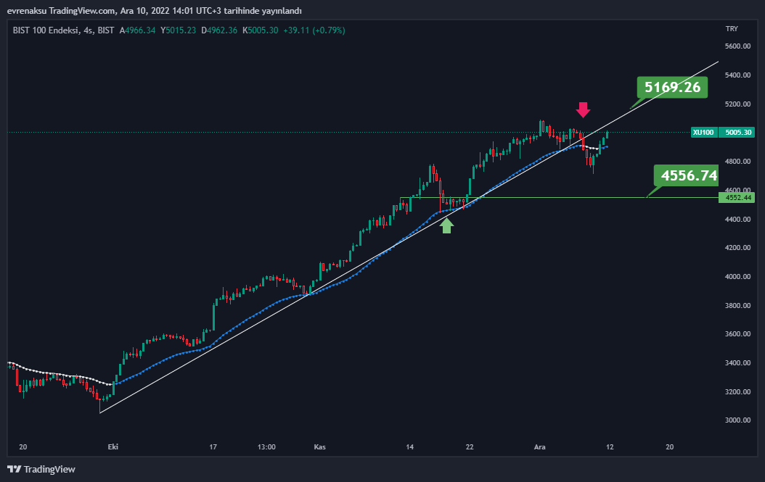Click the Ara date axis label

[x=539, y=447]
